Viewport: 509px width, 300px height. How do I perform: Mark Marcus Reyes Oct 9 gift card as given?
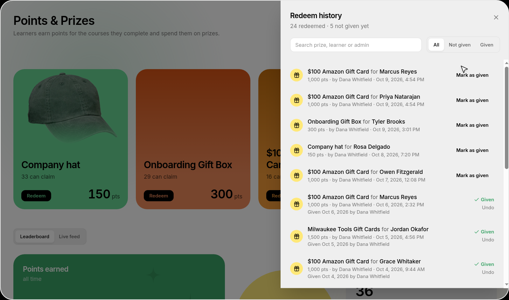click(x=472, y=75)
